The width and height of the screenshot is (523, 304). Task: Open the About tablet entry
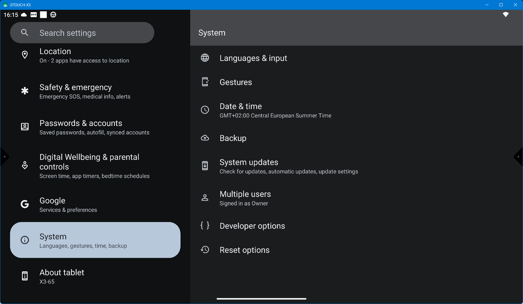coord(62,276)
